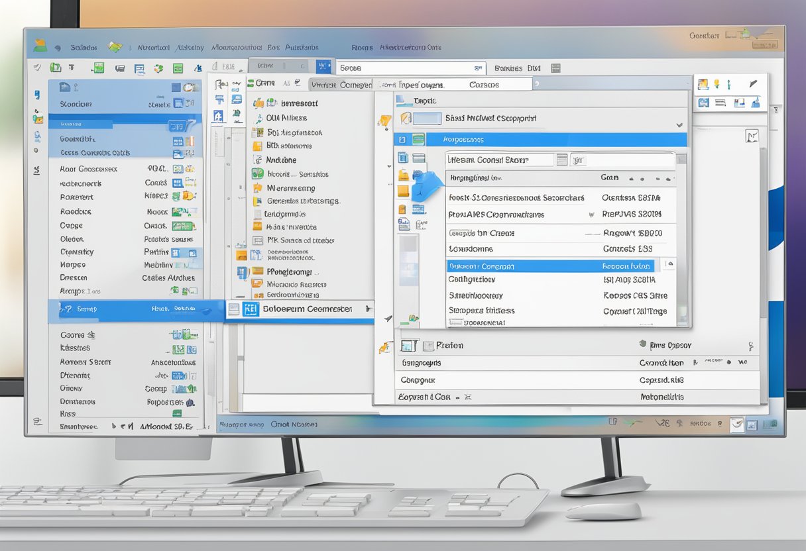Expand the chevron beside 'Kinpreglinail' entry
The width and height of the screenshot is (806, 551).
pos(630,177)
